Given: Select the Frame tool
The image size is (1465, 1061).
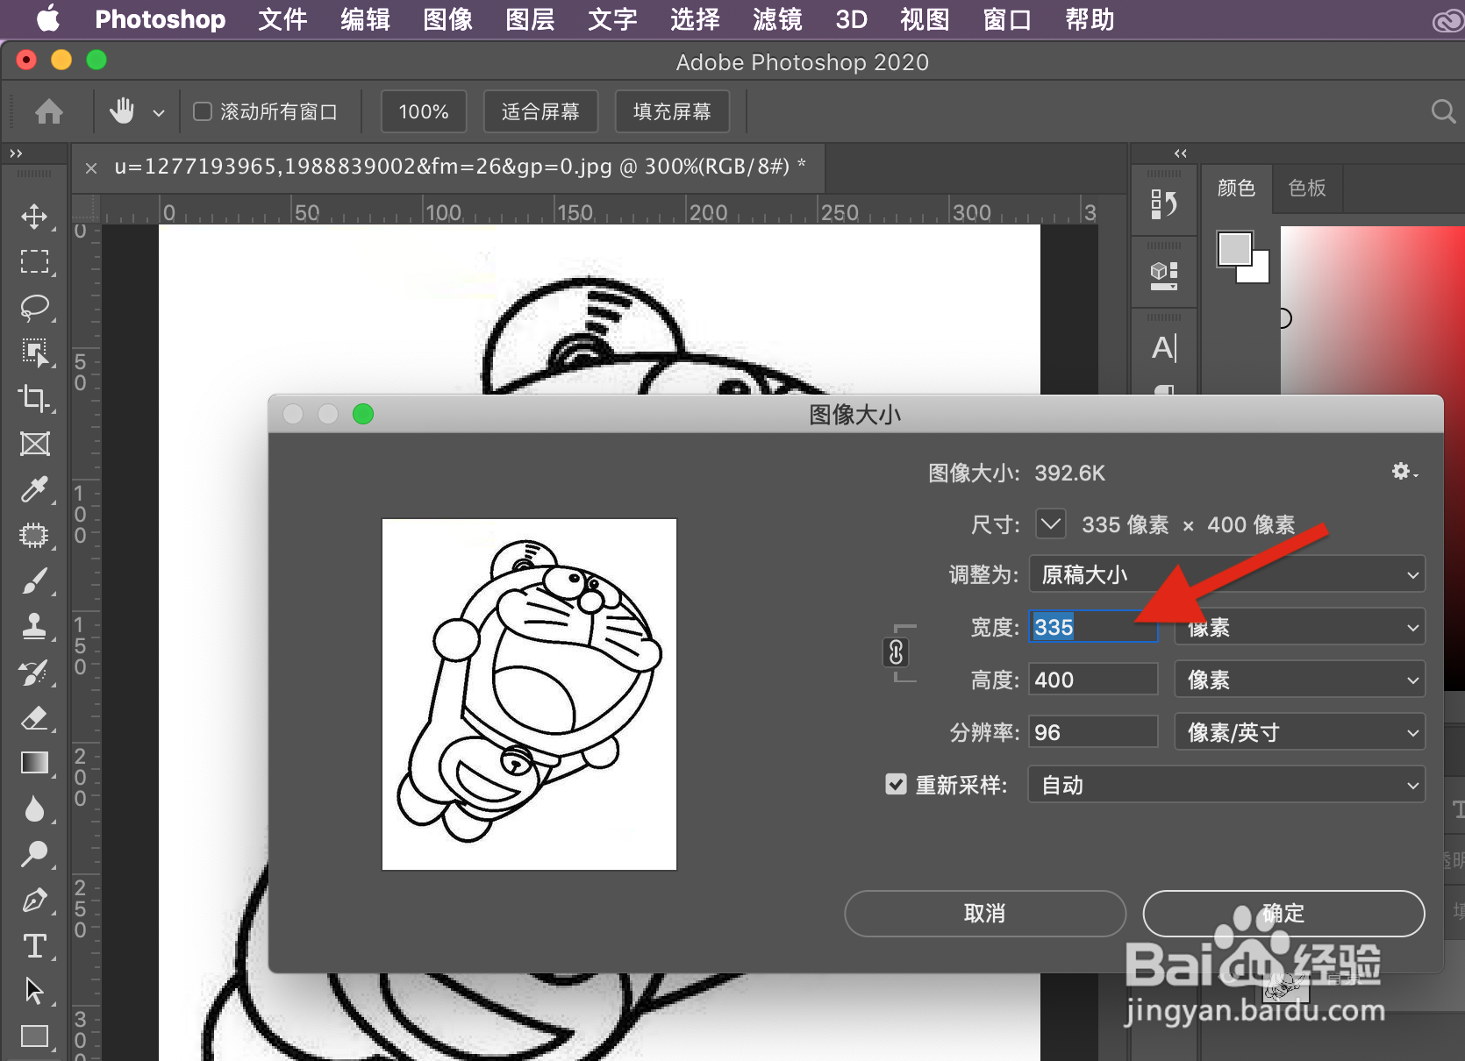Looking at the screenshot, I should [x=34, y=444].
